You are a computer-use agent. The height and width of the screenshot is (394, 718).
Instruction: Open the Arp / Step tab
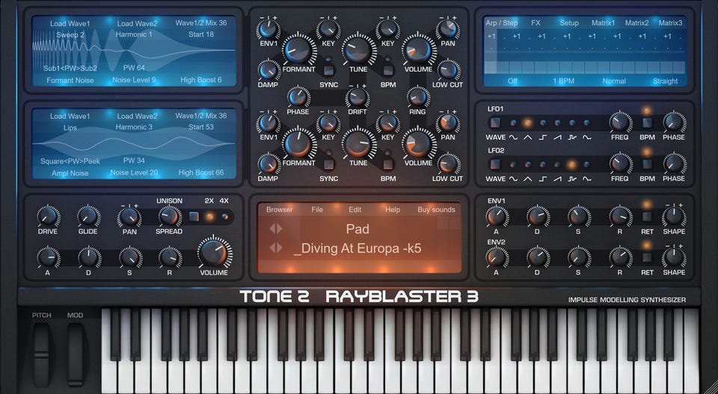click(x=502, y=23)
